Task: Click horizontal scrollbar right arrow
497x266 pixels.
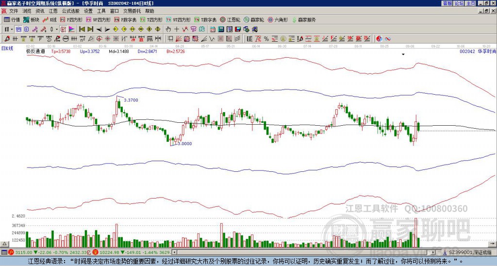Action: (x=433, y=252)
